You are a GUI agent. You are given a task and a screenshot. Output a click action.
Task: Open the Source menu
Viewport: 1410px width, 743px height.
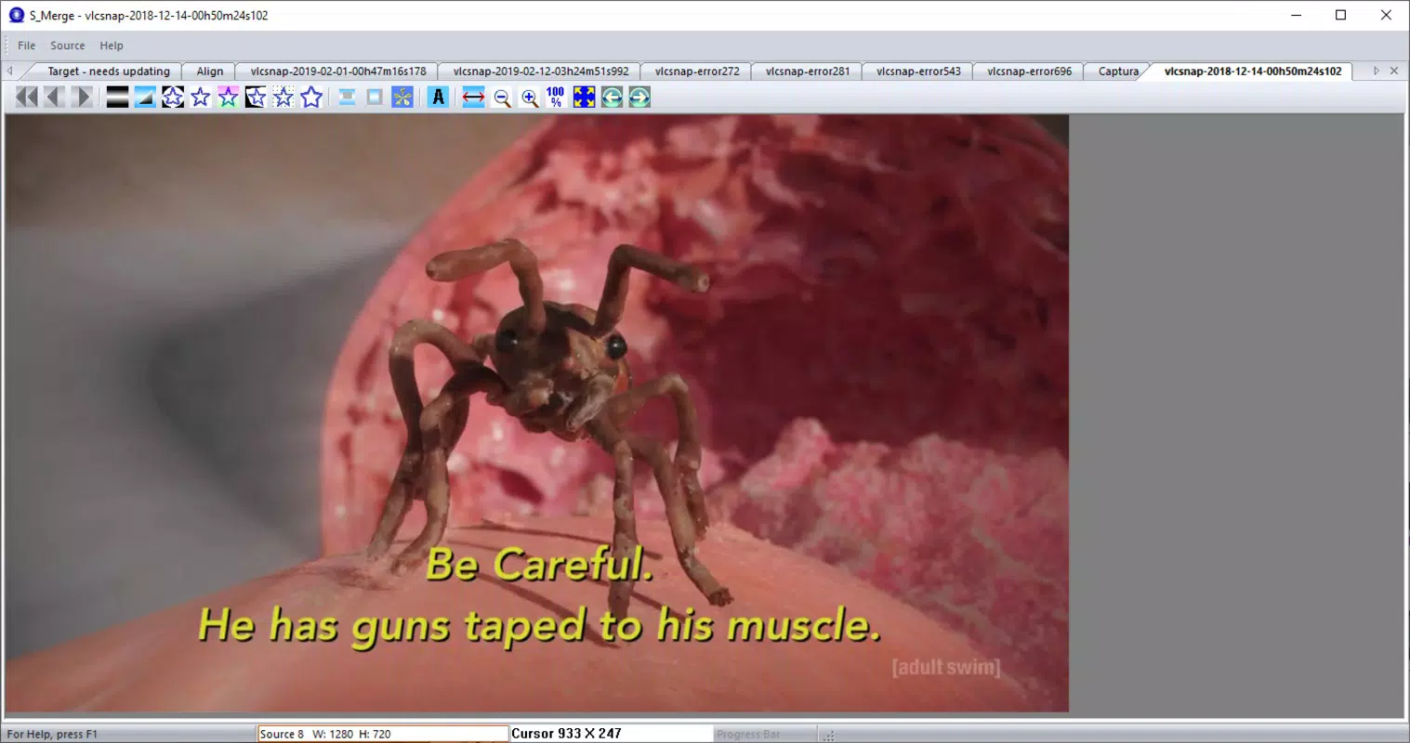(67, 46)
